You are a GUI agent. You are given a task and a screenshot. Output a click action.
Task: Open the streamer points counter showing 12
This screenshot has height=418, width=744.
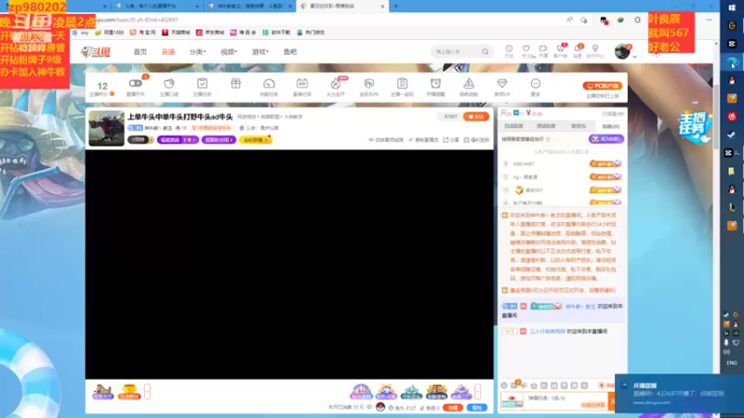102,88
